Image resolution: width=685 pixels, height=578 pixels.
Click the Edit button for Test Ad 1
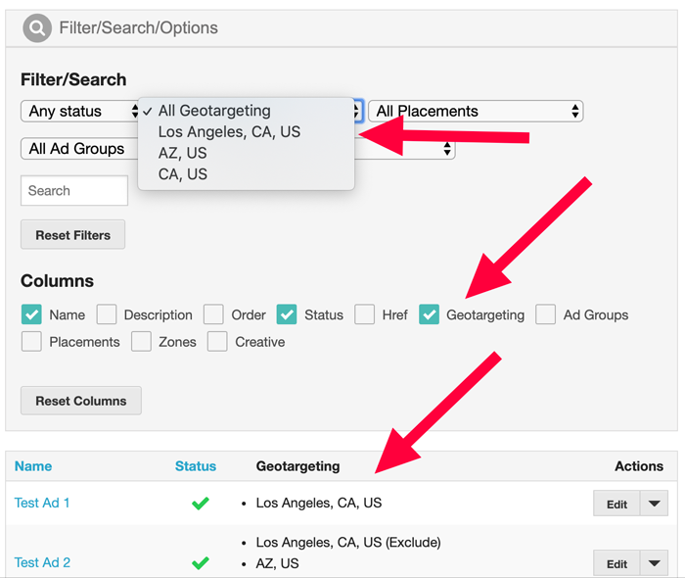(616, 504)
